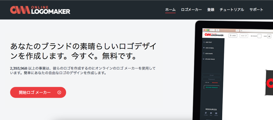Select the ホーム navigation item
Screen dimensions: 273x120
(170, 10)
